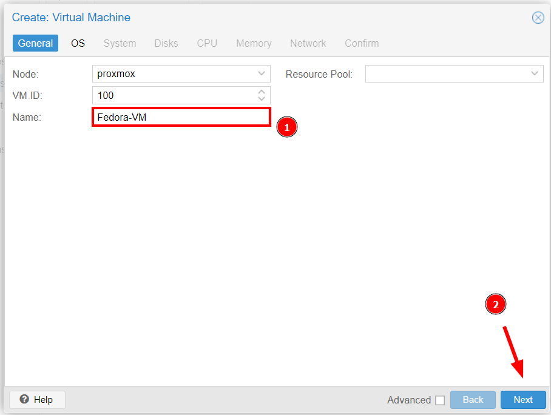
Task: Go to the Disks tab
Action: (166, 43)
